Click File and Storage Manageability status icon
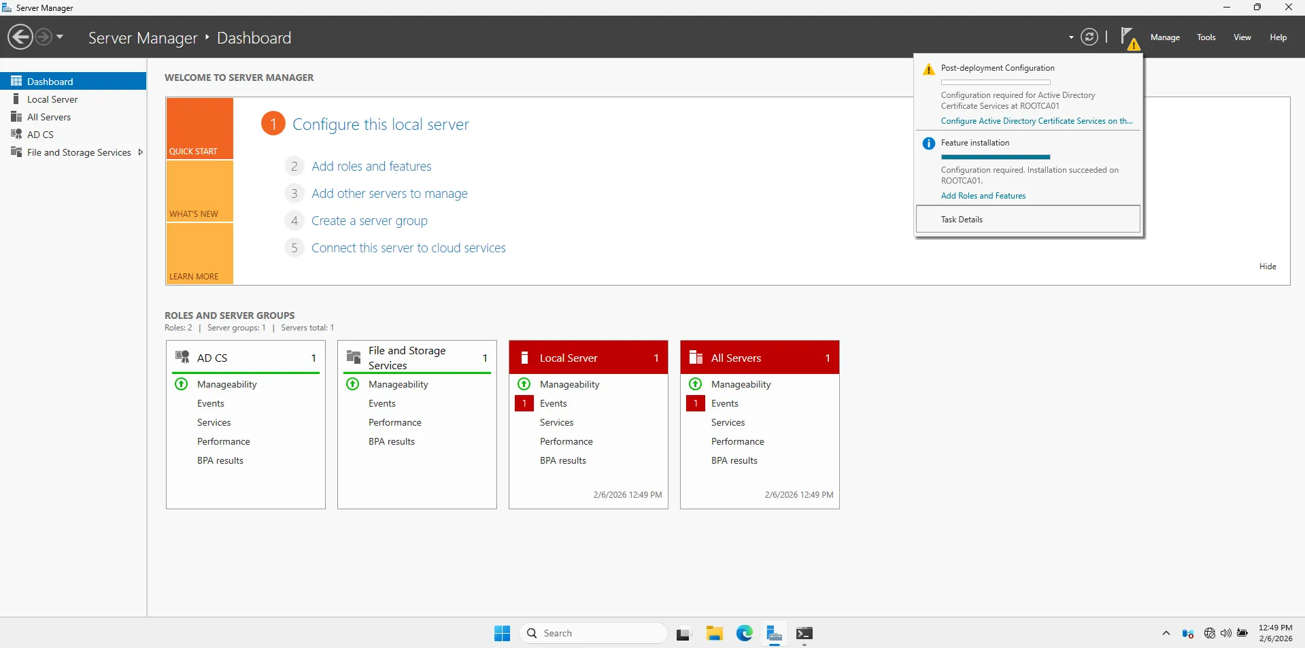This screenshot has height=648, width=1305. tap(353, 384)
